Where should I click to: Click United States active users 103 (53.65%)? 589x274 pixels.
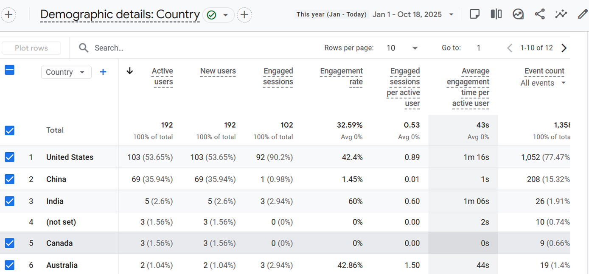tap(150, 157)
